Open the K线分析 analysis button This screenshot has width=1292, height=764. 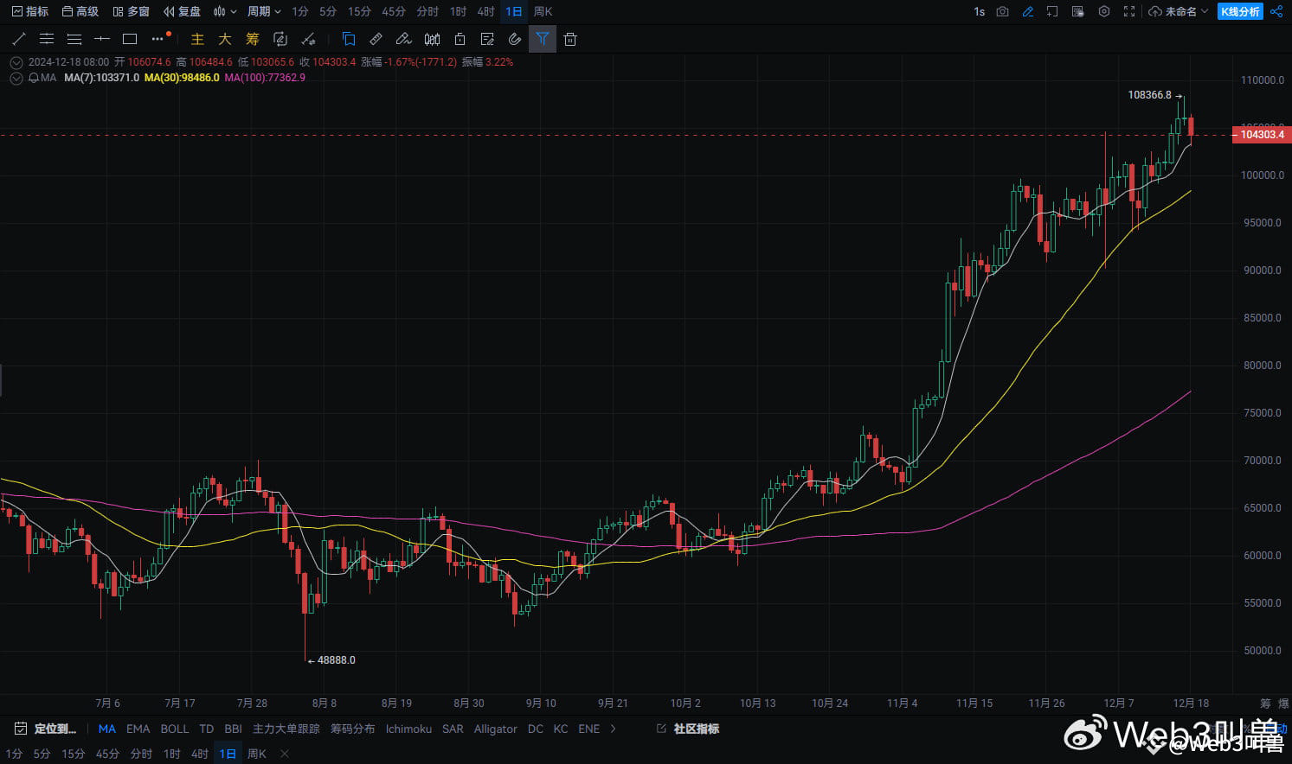[1240, 11]
